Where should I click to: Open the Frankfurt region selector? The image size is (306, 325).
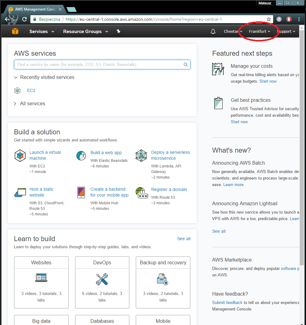point(260,32)
